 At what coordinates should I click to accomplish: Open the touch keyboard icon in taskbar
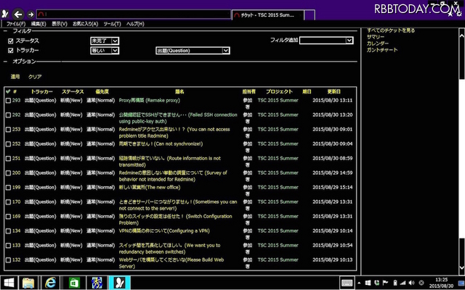click(347, 283)
